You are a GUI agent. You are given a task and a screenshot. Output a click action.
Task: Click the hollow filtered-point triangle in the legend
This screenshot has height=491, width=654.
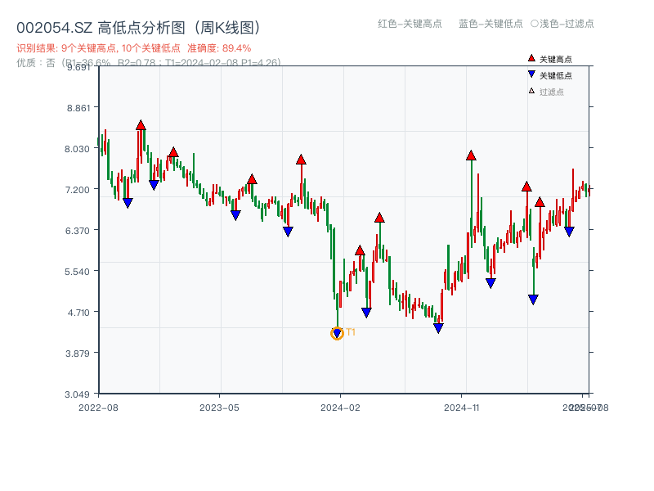(x=531, y=91)
